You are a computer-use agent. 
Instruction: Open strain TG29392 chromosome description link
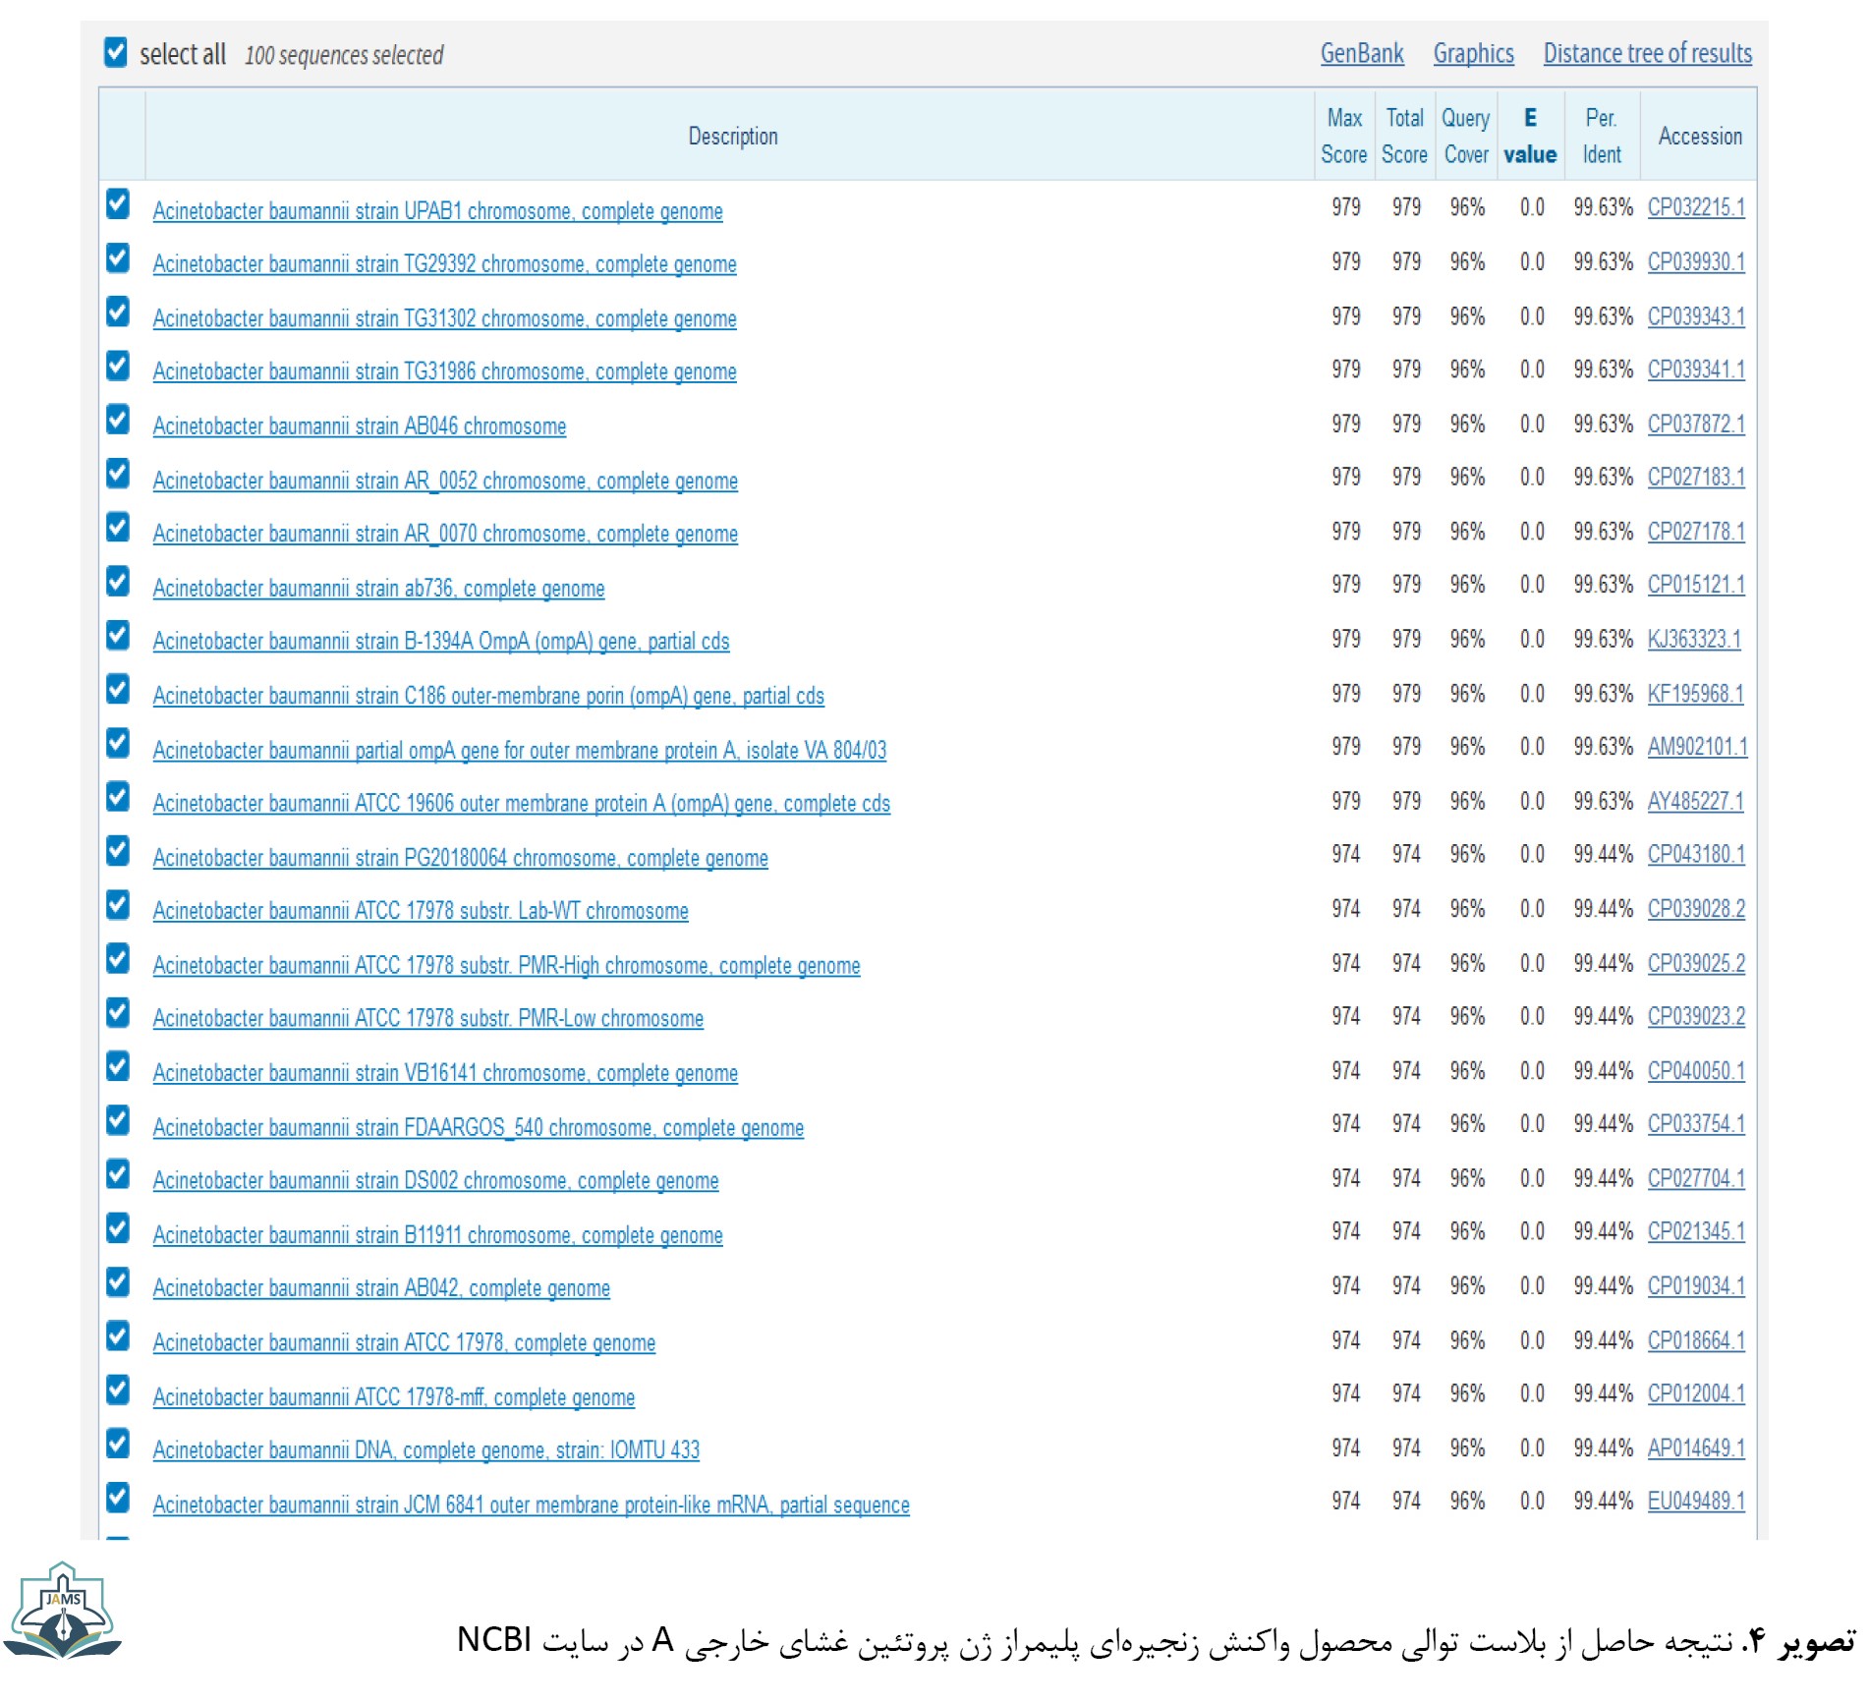pos(445,264)
